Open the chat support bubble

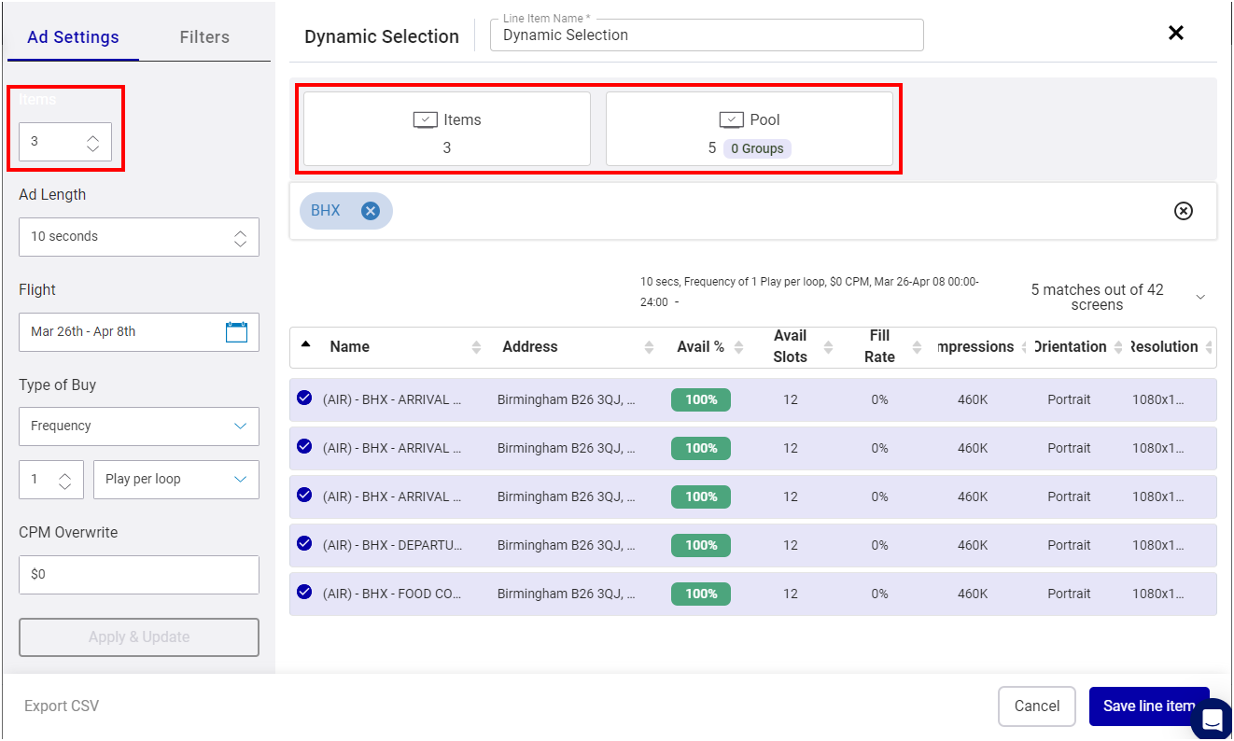(1212, 720)
